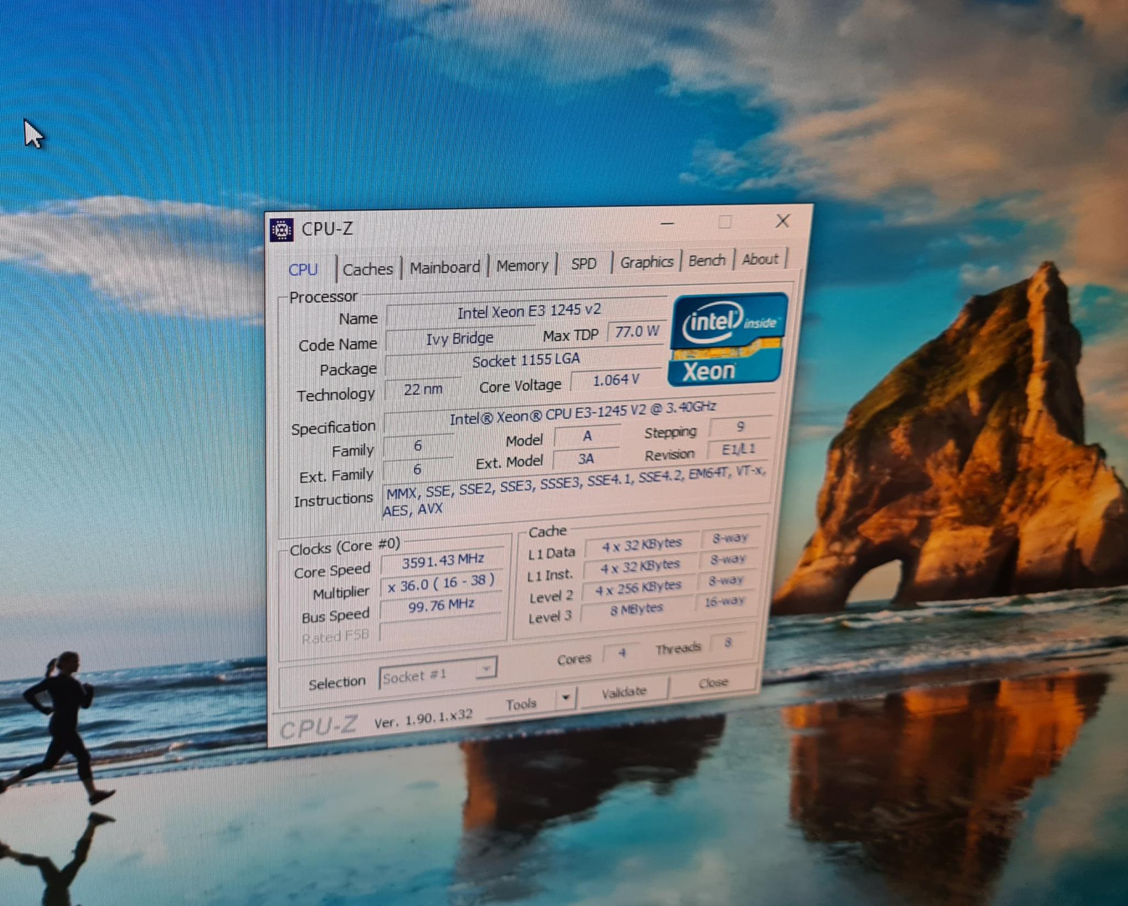This screenshot has height=906, width=1128.
Task: Click the Stepping value 9
Action: point(740,427)
